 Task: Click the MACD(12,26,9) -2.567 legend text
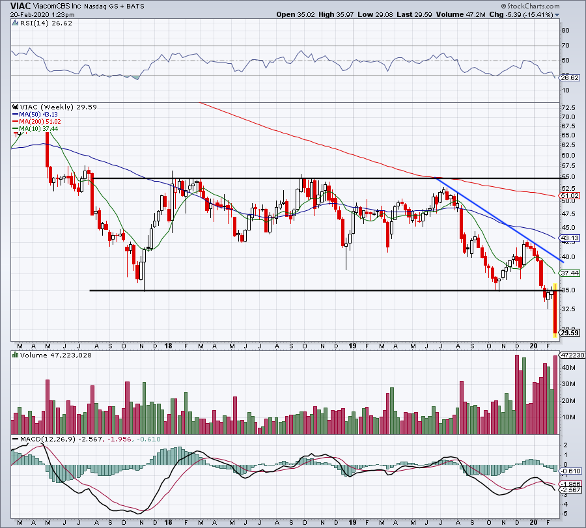61,439
